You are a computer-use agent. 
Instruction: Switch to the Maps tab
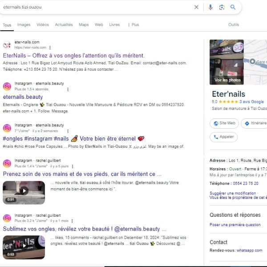[84, 25]
